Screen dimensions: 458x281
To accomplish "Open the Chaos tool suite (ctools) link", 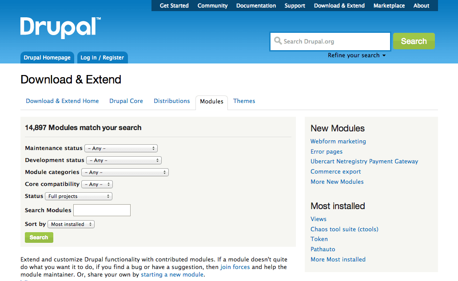I will coord(344,229).
